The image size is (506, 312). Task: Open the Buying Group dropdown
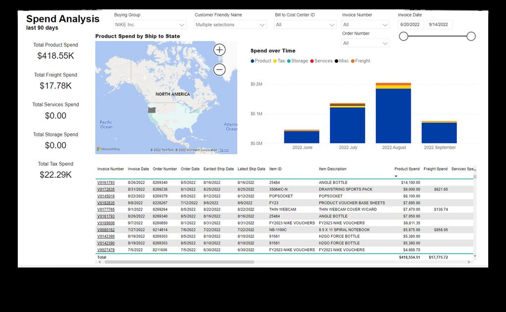[x=150, y=24]
